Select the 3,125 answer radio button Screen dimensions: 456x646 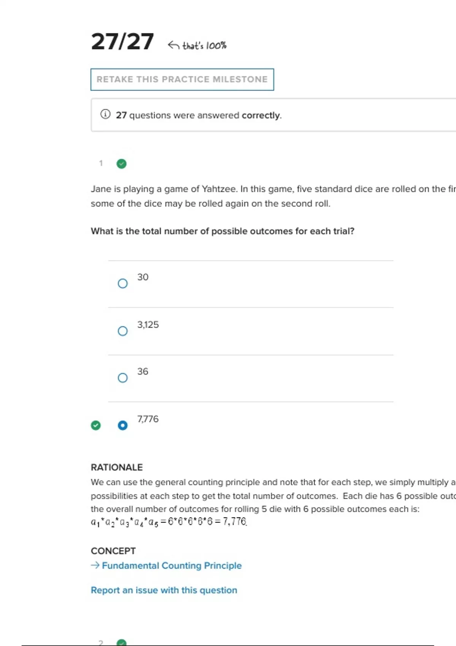(x=123, y=331)
